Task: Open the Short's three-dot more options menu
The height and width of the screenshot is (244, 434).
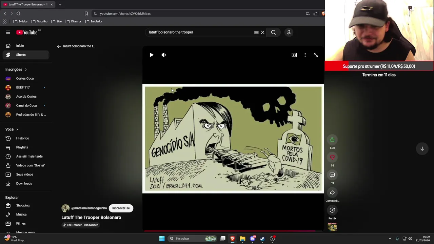Action: (305, 55)
